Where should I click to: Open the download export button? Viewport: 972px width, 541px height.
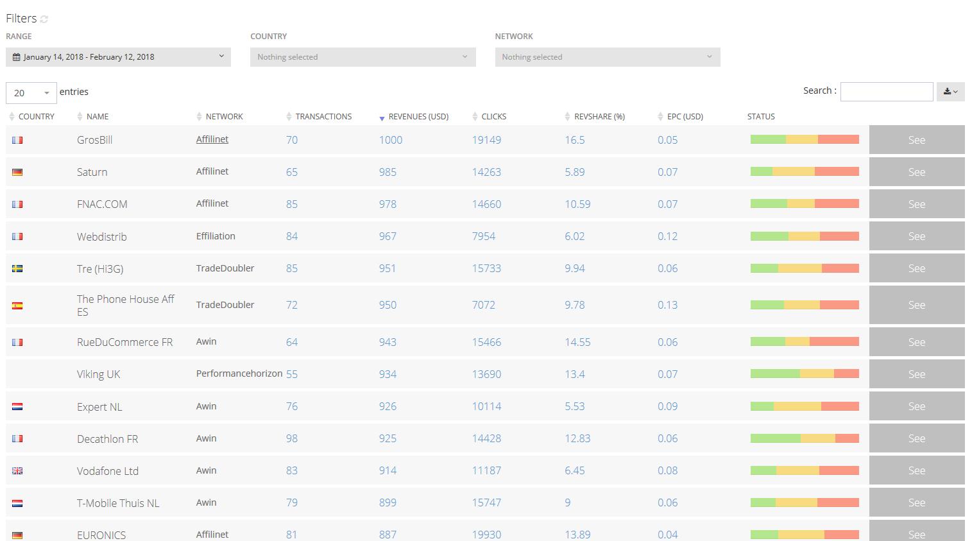[950, 92]
